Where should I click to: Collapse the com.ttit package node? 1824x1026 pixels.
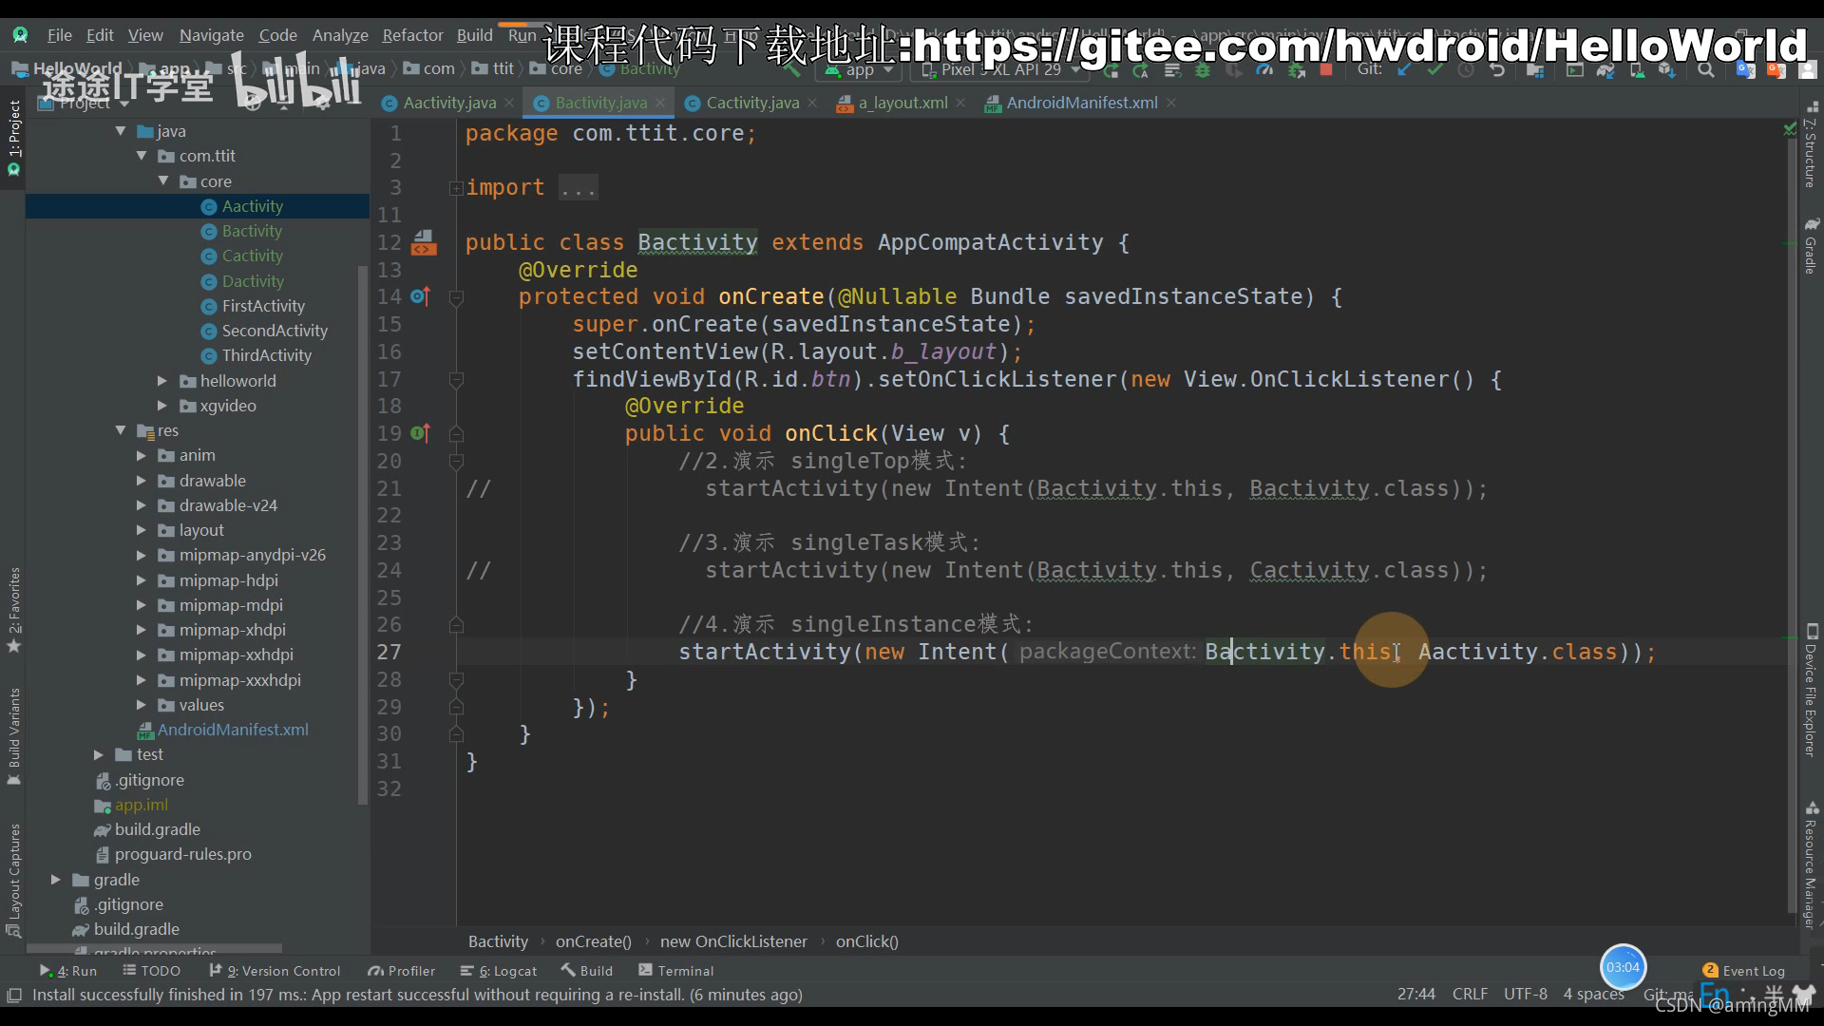tap(142, 156)
